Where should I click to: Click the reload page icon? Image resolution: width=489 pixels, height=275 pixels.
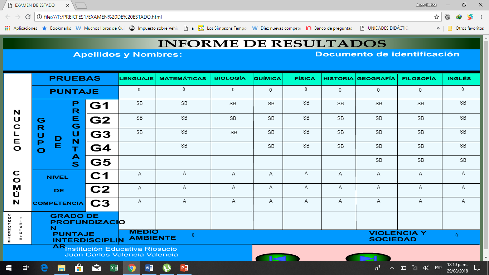(28, 17)
